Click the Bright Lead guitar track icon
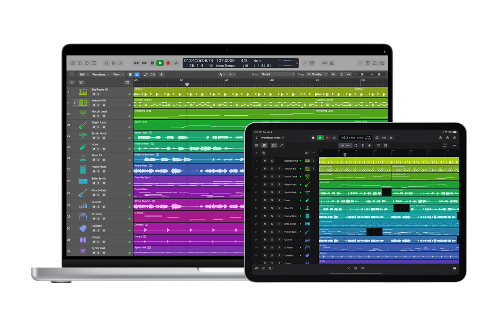Image resolution: width=498 pixels, height=327 pixels. [83, 125]
